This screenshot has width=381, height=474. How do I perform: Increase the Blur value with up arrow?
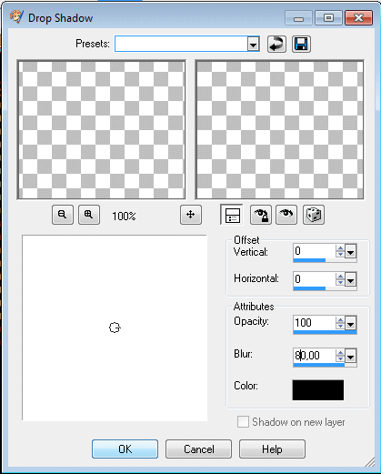click(340, 352)
